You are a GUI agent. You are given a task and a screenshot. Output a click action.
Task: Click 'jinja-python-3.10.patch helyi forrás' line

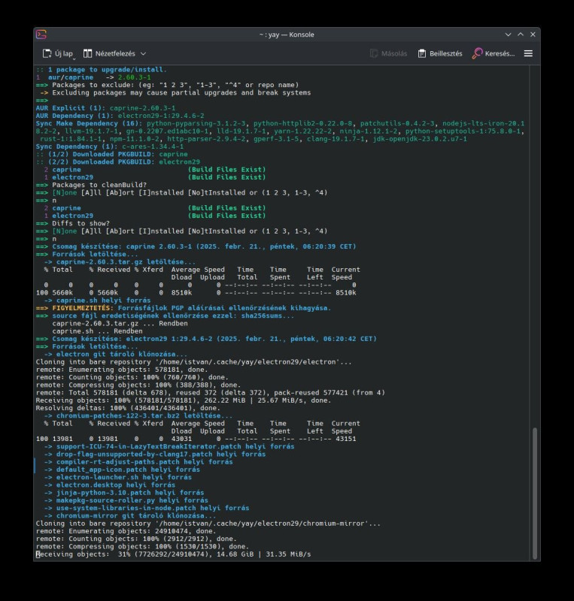pyautogui.click(x=124, y=493)
